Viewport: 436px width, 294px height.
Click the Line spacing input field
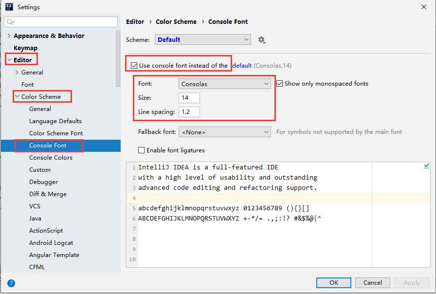189,112
